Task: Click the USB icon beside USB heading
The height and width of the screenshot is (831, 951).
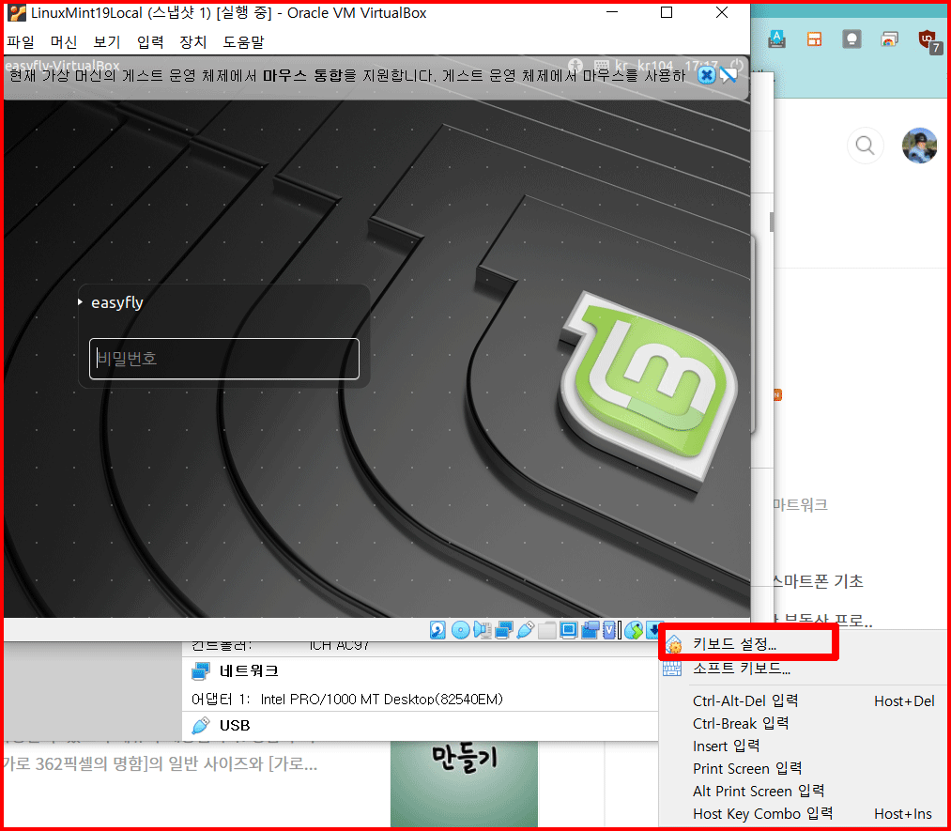Action: tap(201, 726)
